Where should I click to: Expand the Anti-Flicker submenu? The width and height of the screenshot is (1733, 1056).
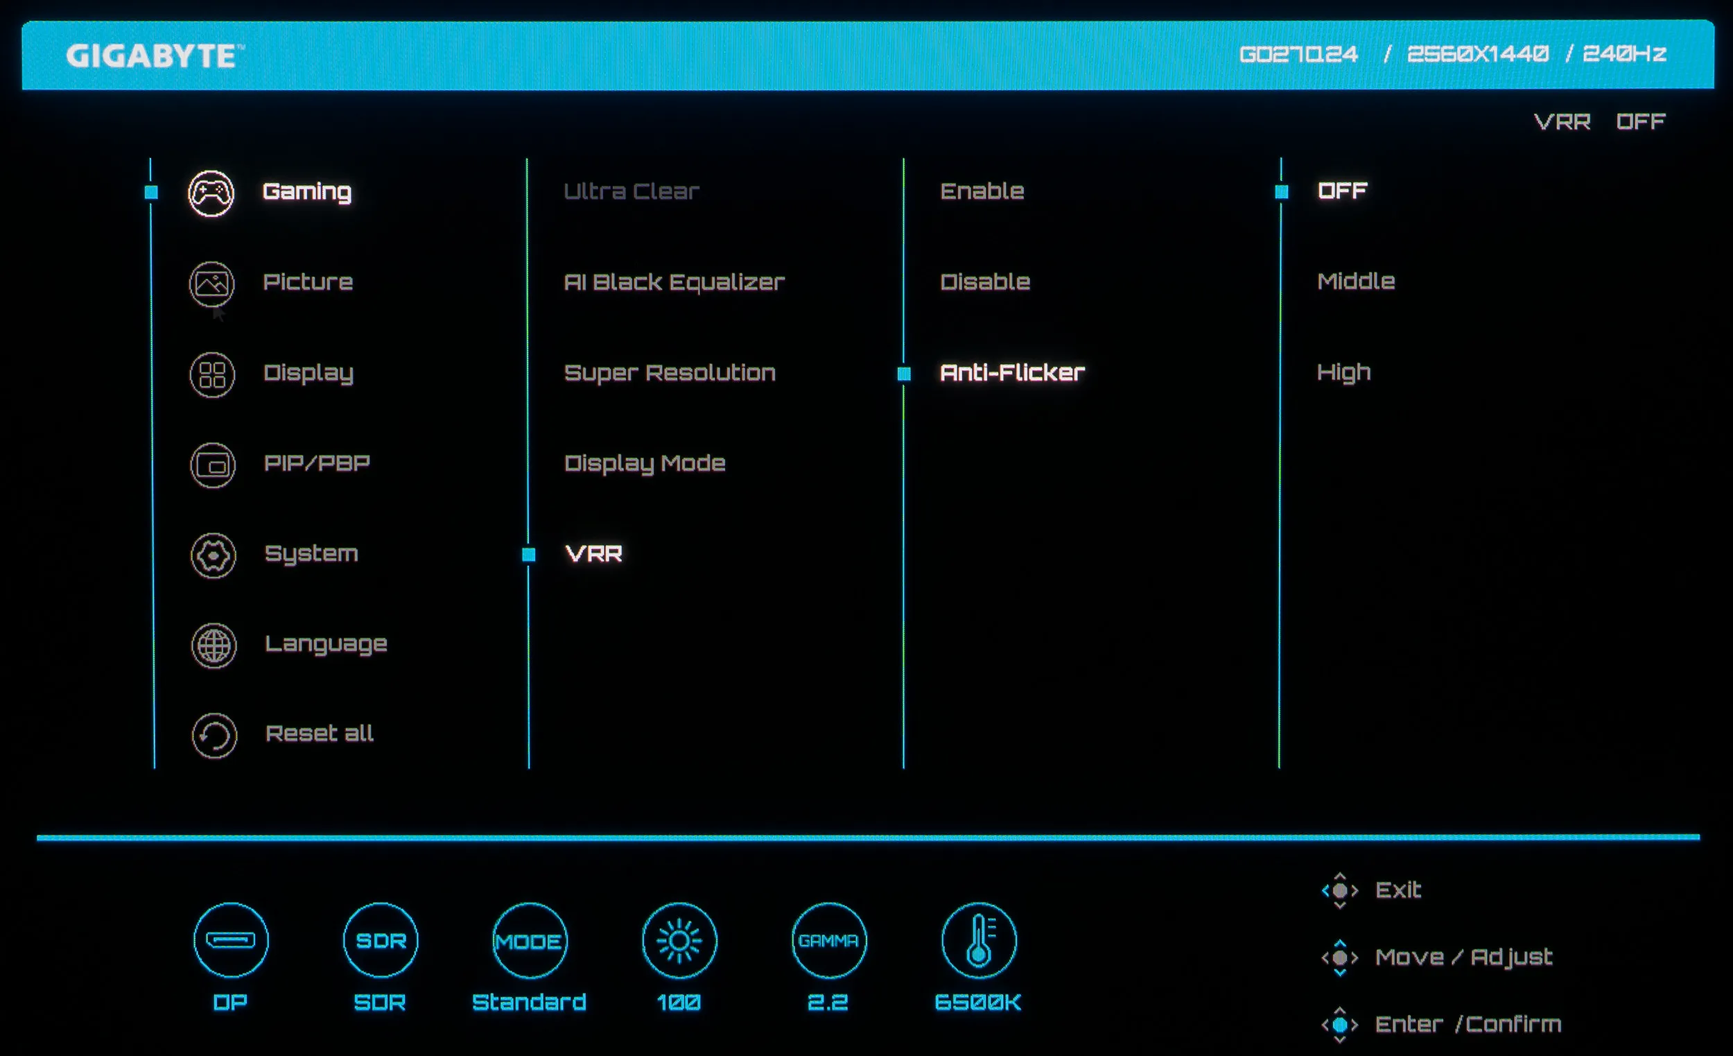1011,372
